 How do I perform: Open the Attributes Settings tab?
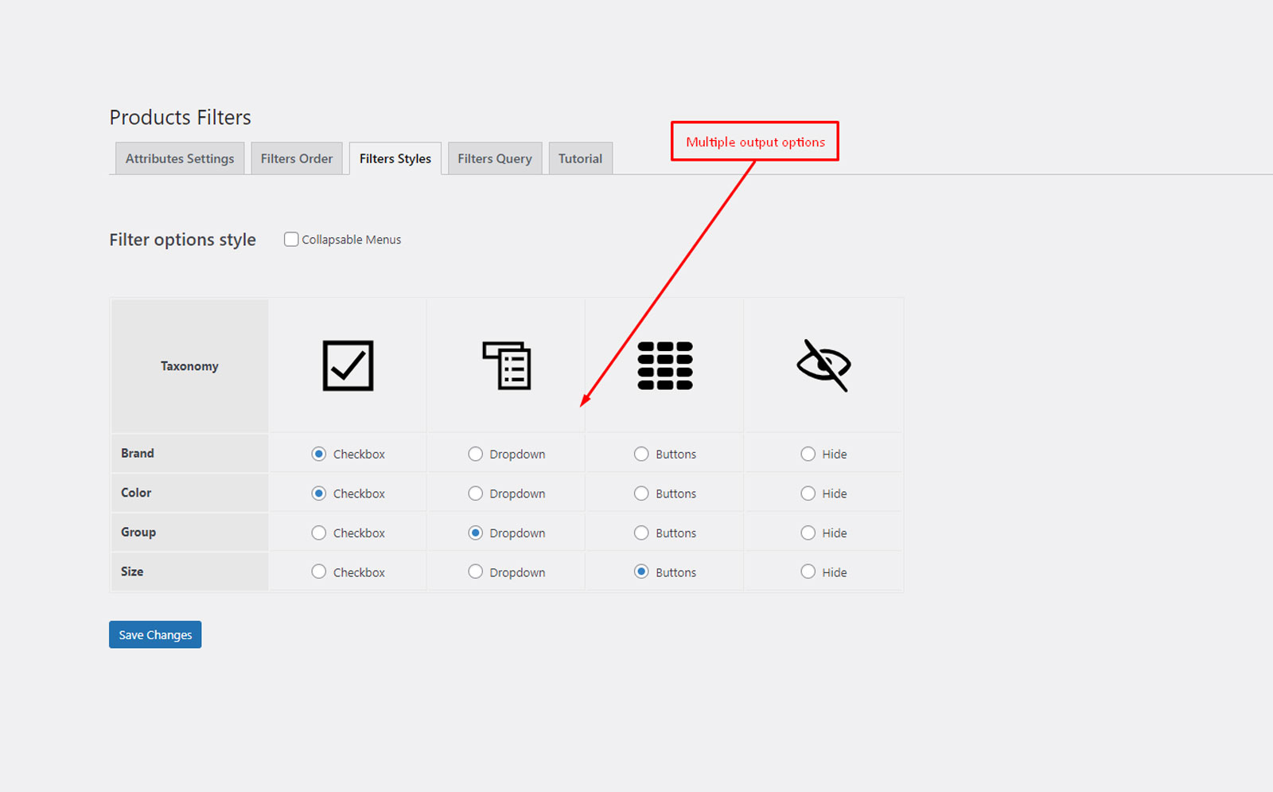pos(180,158)
